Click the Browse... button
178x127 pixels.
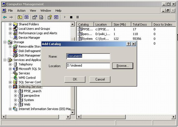pyautogui.click(x=123, y=66)
